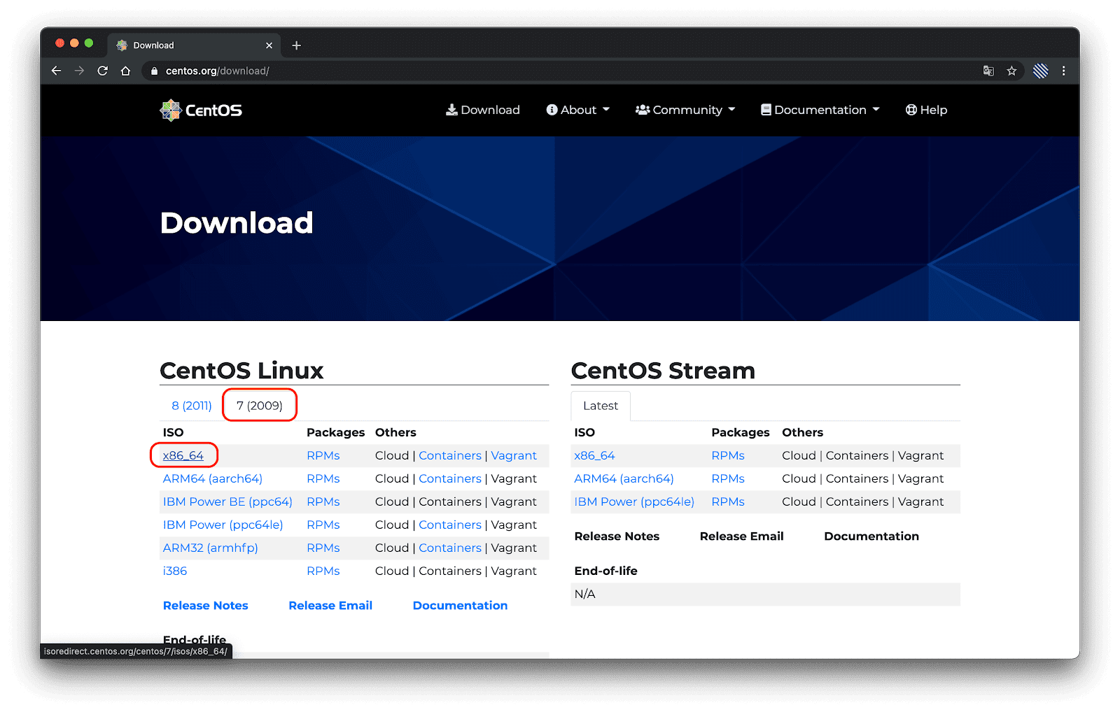Image resolution: width=1120 pixels, height=712 pixels.
Task: Click the 'Download' hero banner title
Action: pyautogui.click(x=237, y=223)
